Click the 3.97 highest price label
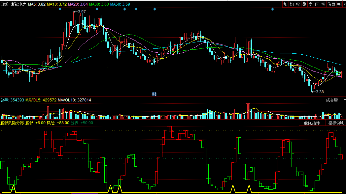The height and width of the screenshot is (194, 346). (82, 12)
